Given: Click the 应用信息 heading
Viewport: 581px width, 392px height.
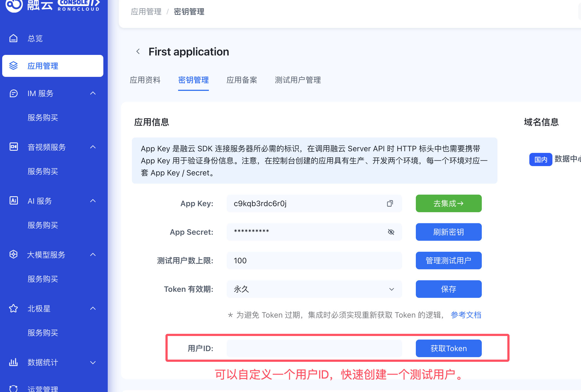Looking at the screenshot, I should [152, 122].
